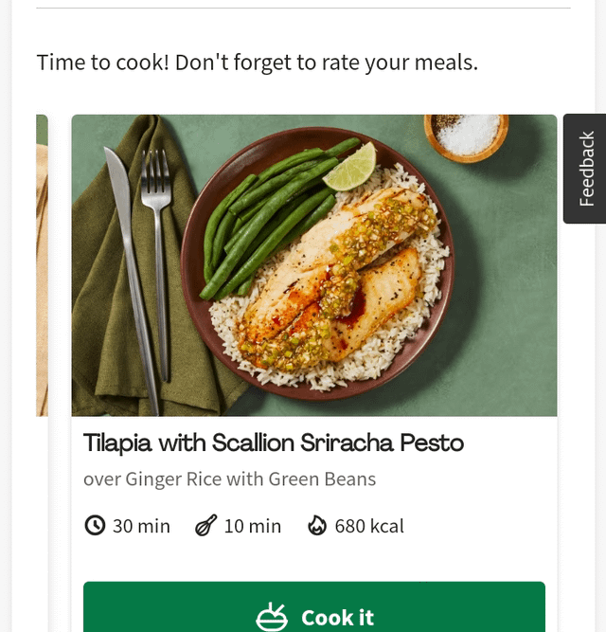Screen dimensions: 606x632
Task: Click the flame calories icon
Action: 317,526
